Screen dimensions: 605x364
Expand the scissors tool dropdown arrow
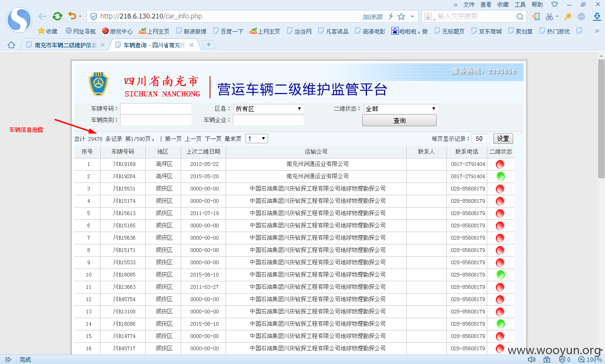[x=557, y=17]
